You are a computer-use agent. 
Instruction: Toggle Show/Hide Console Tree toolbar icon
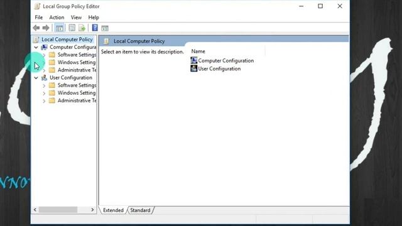tap(59, 28)
